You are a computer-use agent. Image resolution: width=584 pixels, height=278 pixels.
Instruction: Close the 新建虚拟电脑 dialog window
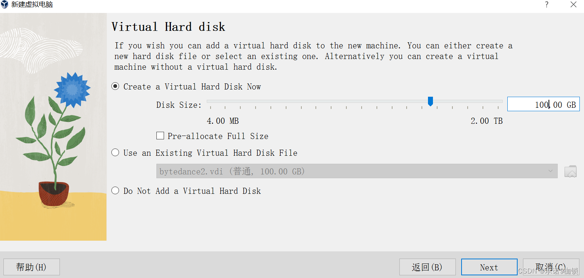pyautogui.click(x=573, y=5)
